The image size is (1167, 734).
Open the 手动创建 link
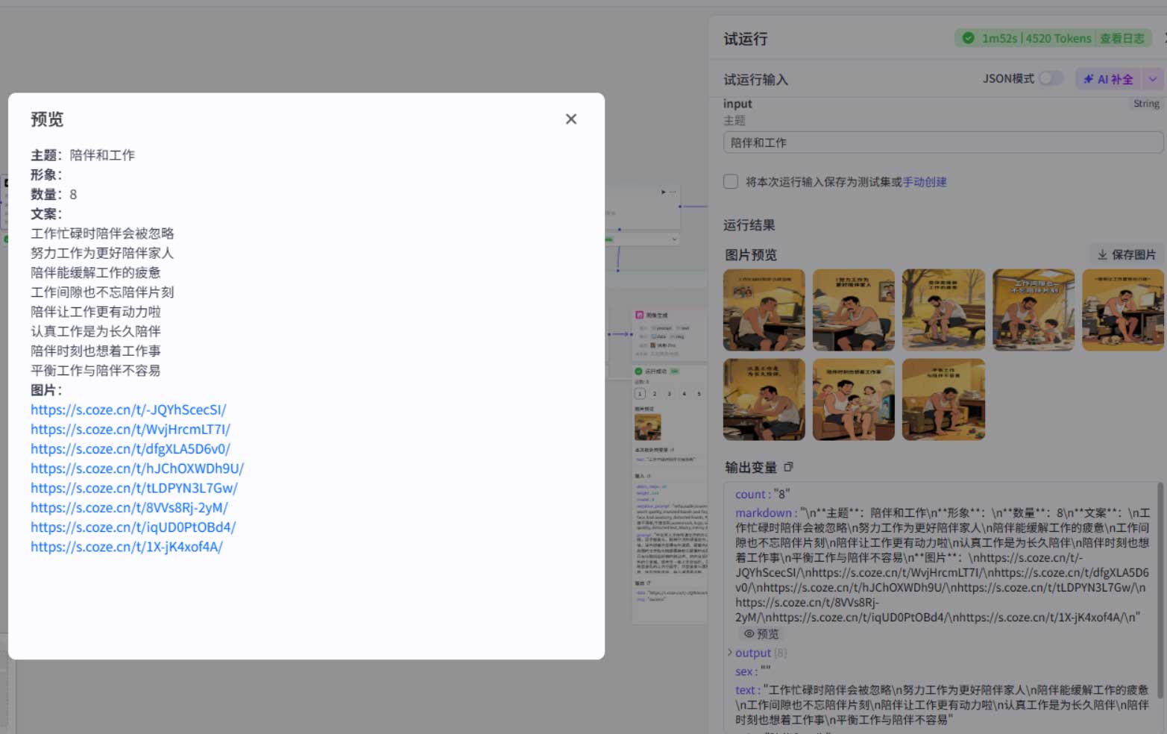click(925, 182)
